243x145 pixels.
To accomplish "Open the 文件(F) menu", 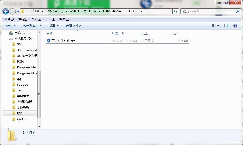I will click(x=9, y=19).
